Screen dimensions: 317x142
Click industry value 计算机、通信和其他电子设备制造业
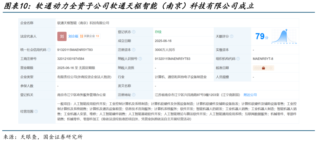(x=181, y=77)
